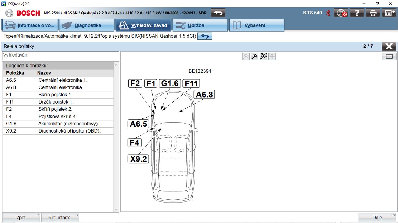
Task: Click the F11 label in diagram
Action: (191, 83)
